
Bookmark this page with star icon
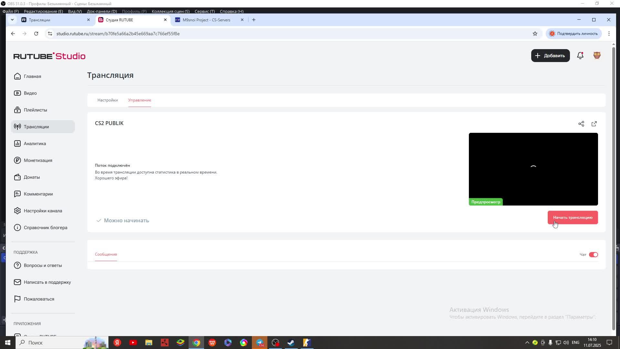coord(535,34)
